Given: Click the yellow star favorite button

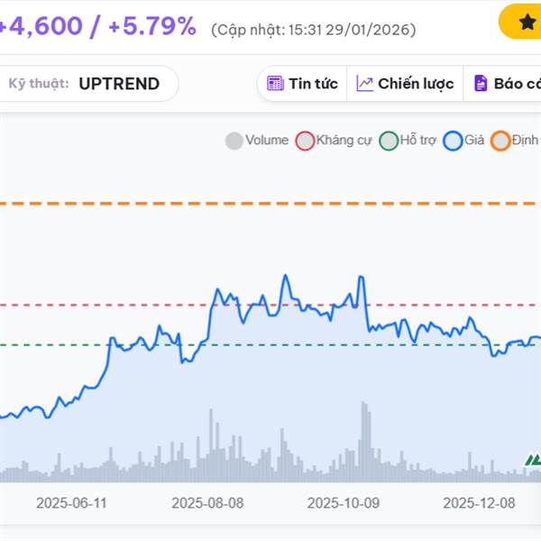Looking at the screenshot, I should [x=526, y=23].
